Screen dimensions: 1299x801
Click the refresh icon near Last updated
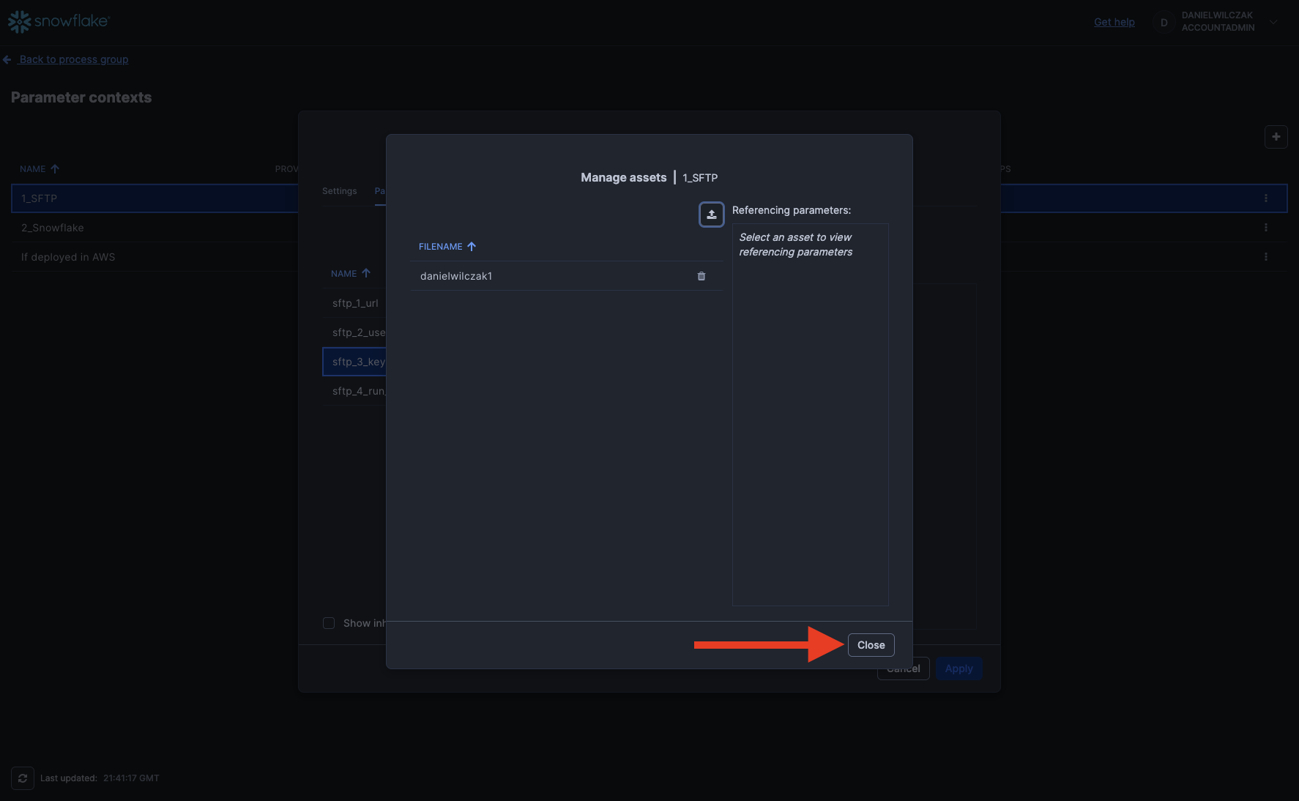[23, 778]
